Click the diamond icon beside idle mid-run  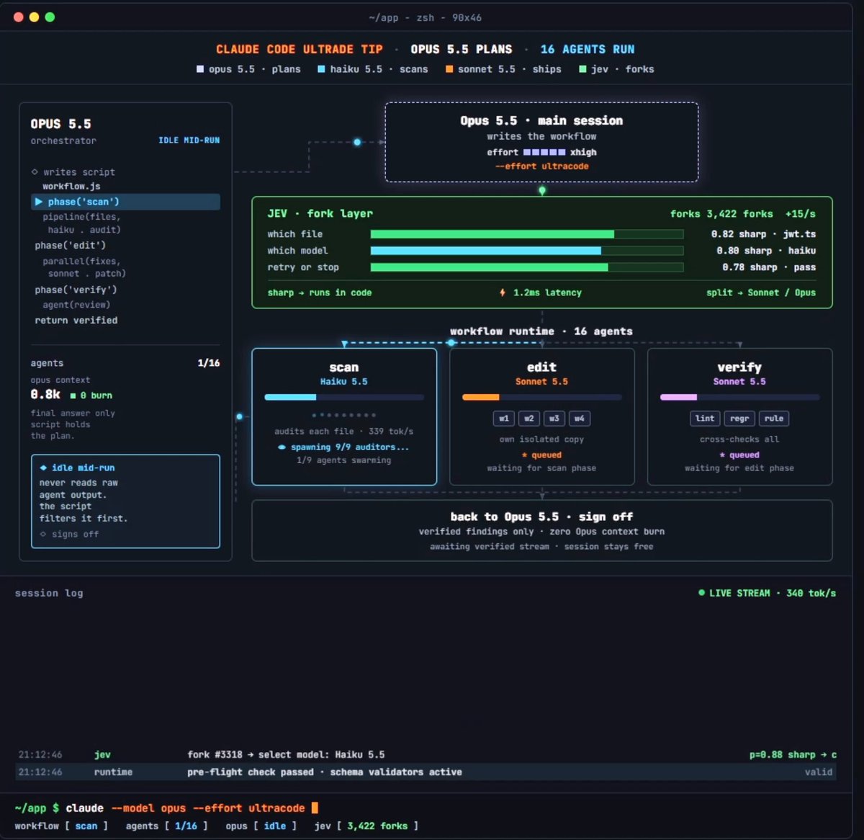pyautogui.click(x=44, y=468)
